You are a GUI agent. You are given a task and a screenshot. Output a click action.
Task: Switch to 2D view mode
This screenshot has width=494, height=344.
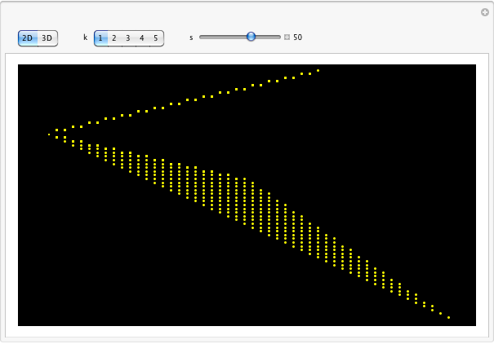point(28,37)
